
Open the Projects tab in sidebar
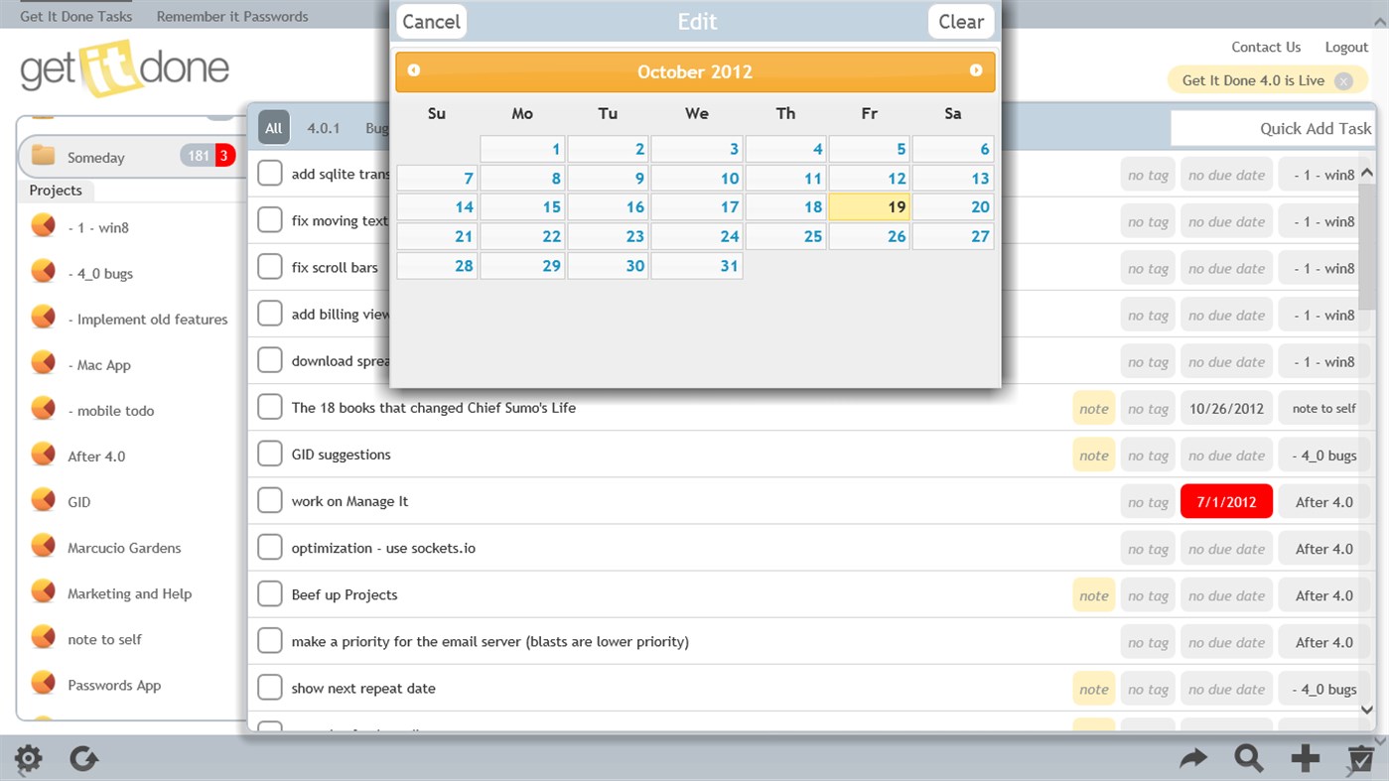[55, 190]
